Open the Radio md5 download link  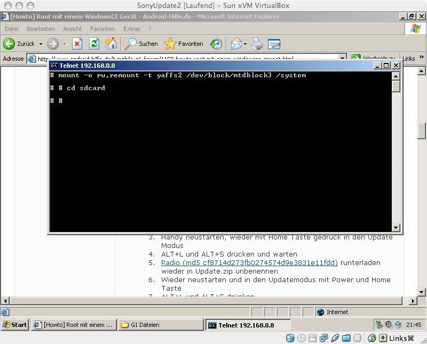249,262
